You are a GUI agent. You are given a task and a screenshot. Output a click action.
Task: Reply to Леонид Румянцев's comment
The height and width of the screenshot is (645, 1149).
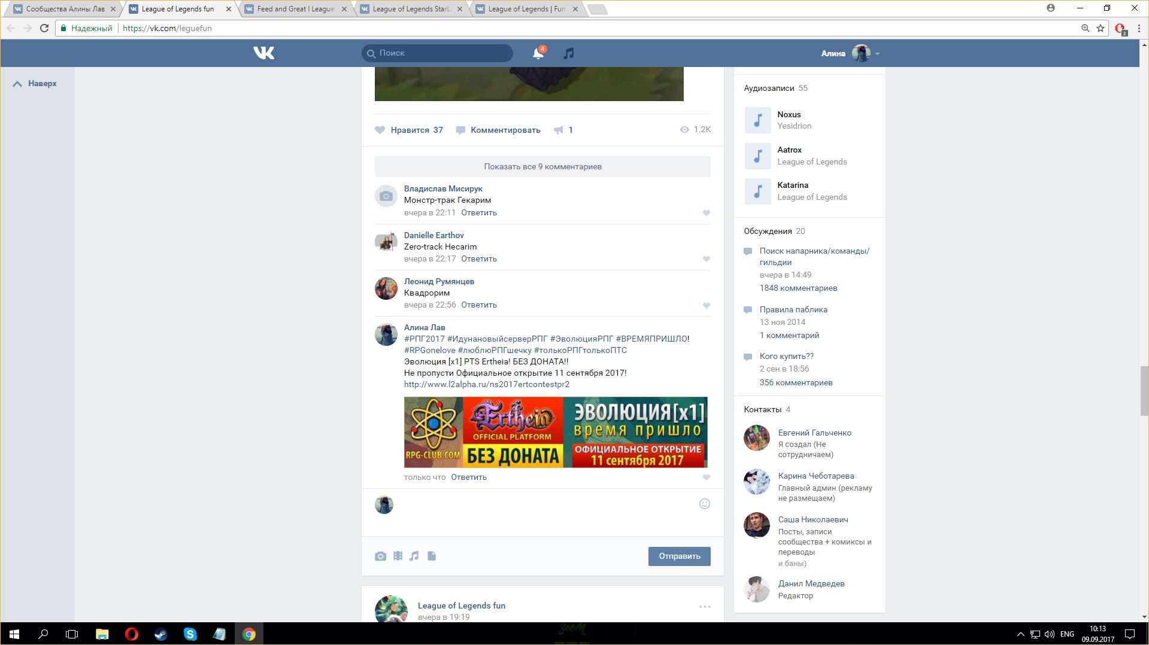478,305
